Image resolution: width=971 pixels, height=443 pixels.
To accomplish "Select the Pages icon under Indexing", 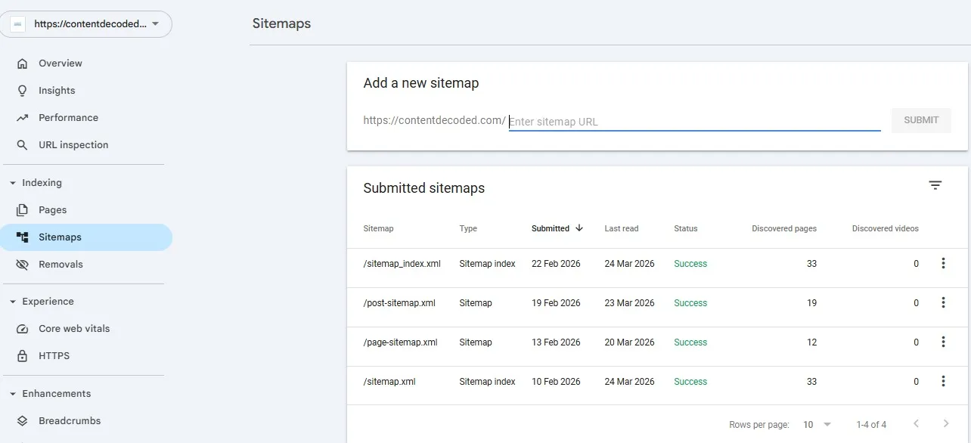I will pos(23,209).
